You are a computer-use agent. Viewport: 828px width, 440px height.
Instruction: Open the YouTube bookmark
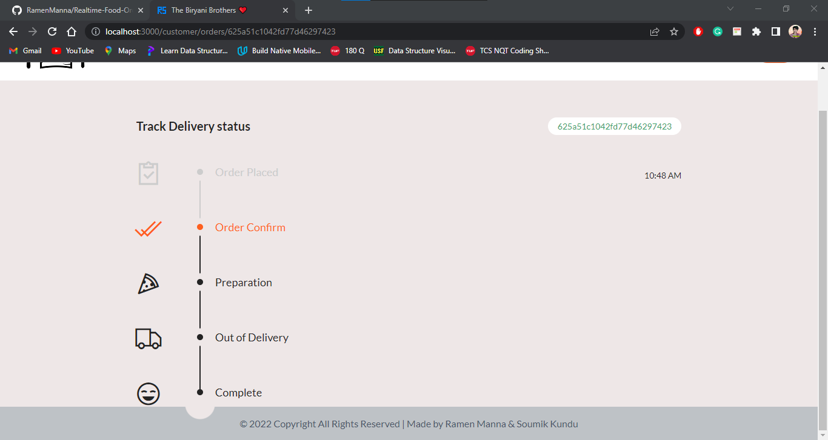click(x=72, y=51)
